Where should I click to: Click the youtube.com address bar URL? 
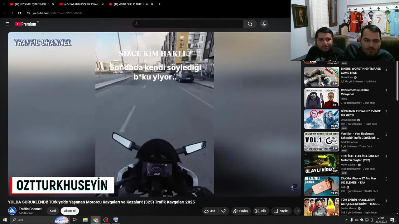point(57,13)
